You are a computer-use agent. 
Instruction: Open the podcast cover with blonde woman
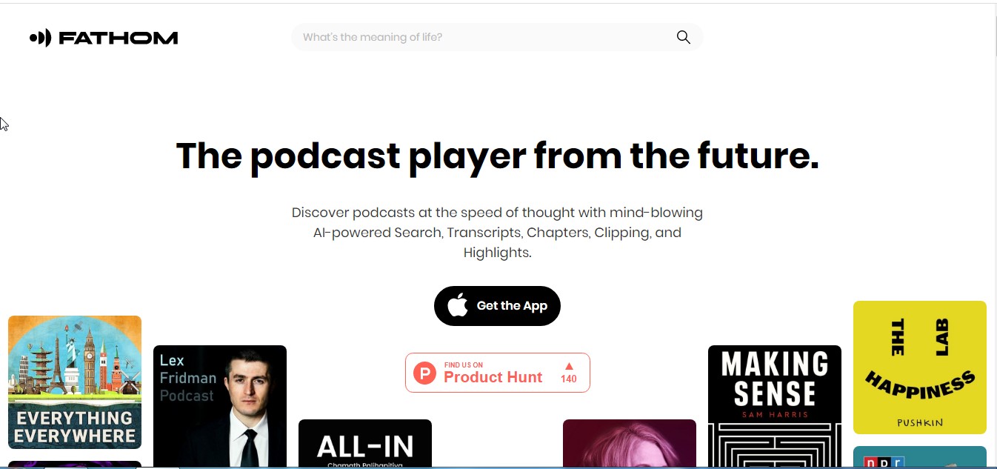(630, 443)
